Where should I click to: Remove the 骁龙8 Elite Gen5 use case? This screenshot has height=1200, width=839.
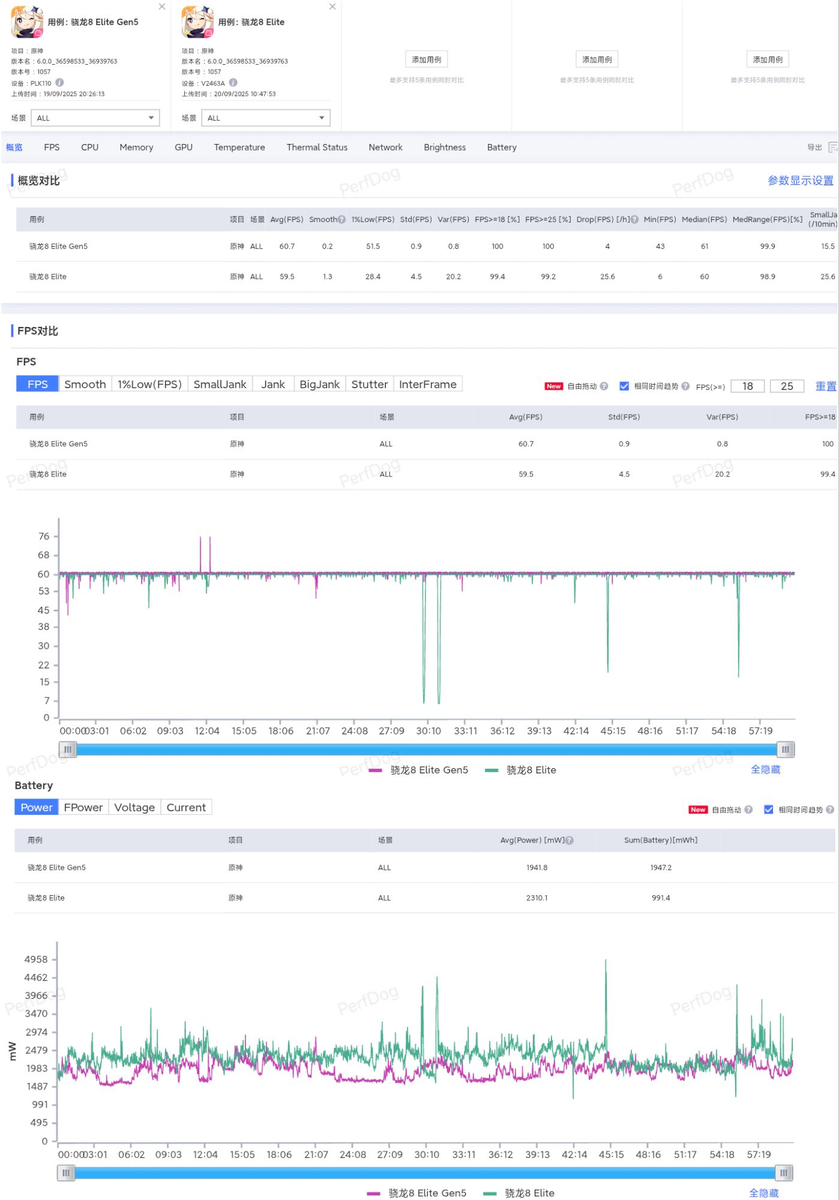162,7
